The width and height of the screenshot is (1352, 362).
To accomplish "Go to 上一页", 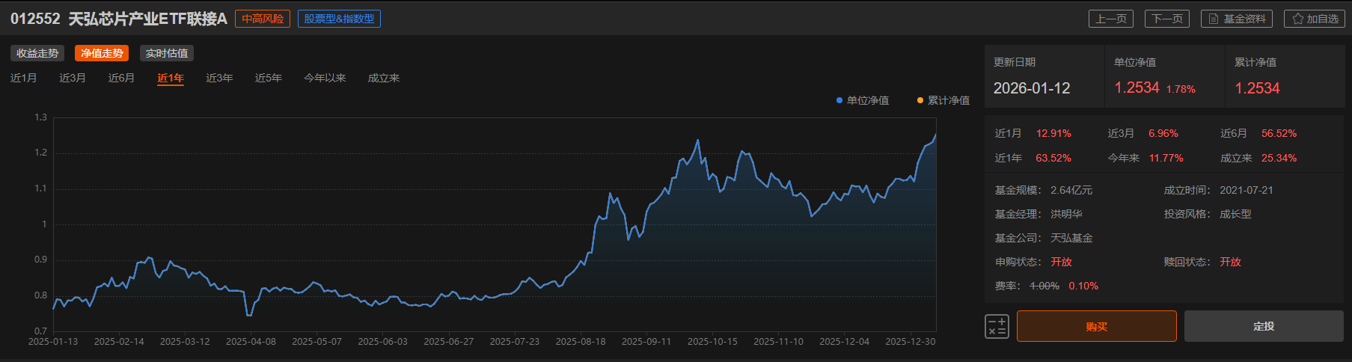I will click(1110, 19).
